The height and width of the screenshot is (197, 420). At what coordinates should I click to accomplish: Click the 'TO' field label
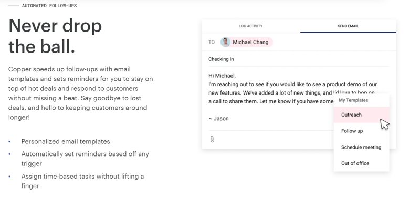[x=212, y=42]
